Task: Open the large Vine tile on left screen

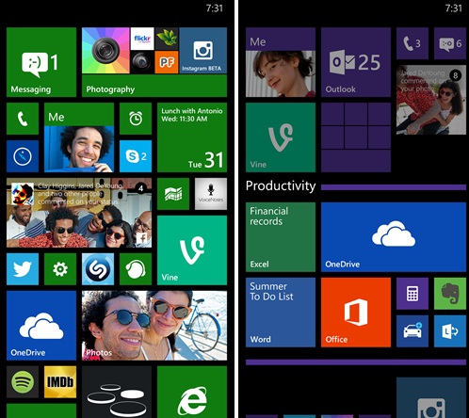Action: click(192, 250)
